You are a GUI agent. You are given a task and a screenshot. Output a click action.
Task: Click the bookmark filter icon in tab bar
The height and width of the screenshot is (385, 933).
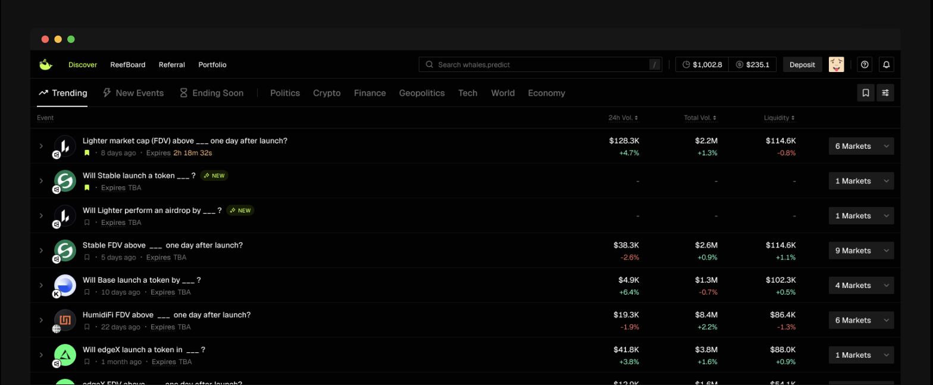(x=866, y=93)
